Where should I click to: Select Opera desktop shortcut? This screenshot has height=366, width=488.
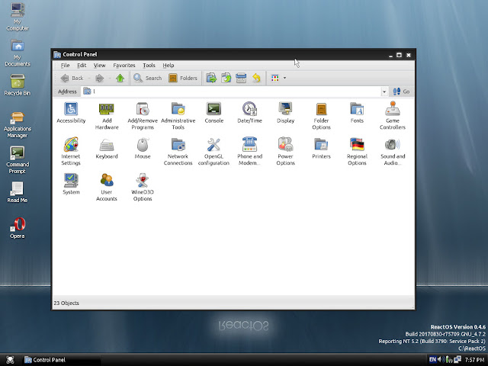18,228
